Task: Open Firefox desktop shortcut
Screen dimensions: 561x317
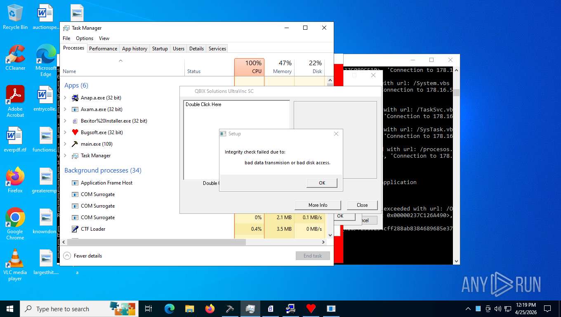Action: coord(15,180)
